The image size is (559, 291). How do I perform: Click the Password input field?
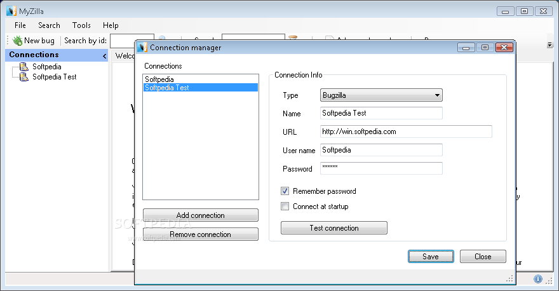381,168
